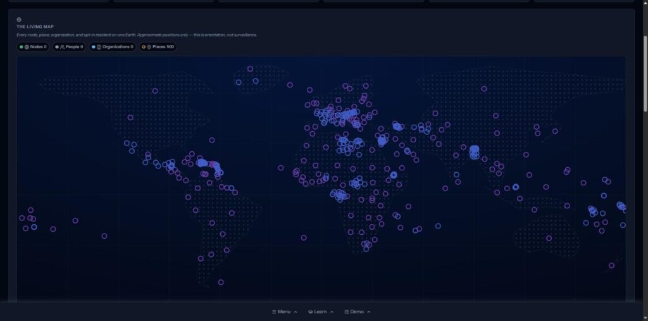Toggle the Nodes 0 filter chip
This screenshot has height=321, width=648.
click(33, 47)
